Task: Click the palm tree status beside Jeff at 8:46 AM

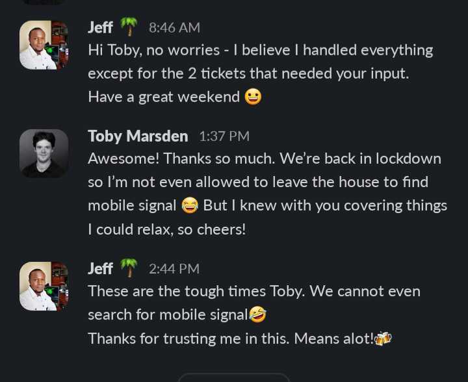Action: click(x=129, y=27)
